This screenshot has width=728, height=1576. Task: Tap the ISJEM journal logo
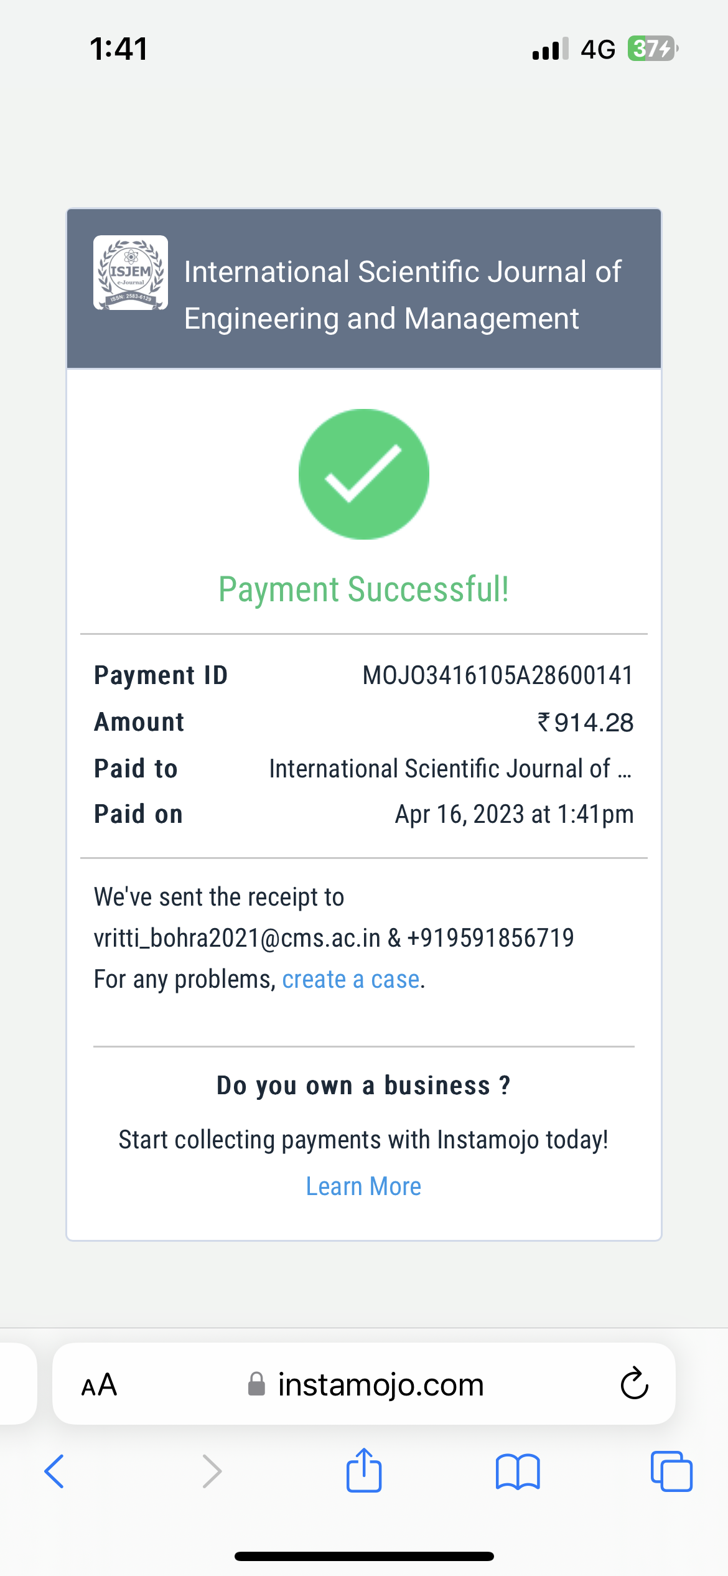[x=130, y=273]
